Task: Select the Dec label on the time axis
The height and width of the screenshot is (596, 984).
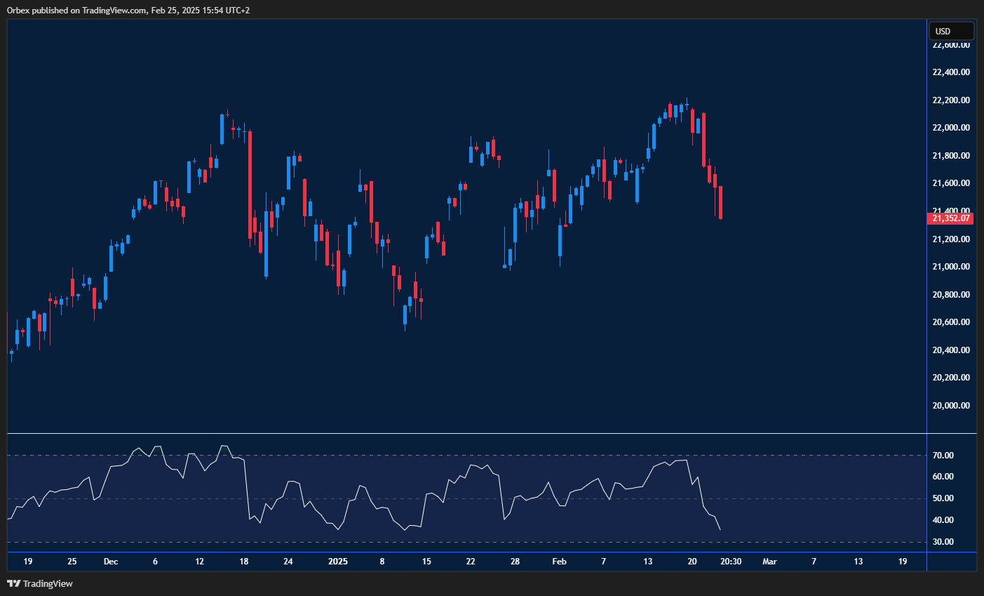Action: click(x=110, y=562)
